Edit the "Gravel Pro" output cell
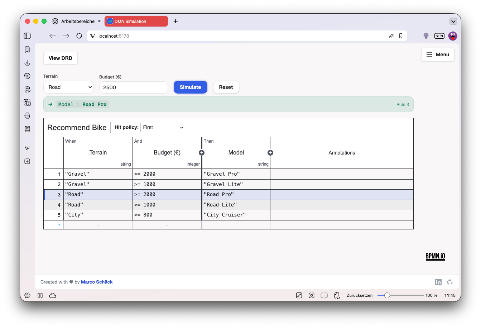Image resolution: width=481 pixels, height=328 pixels. click(236, 174)
